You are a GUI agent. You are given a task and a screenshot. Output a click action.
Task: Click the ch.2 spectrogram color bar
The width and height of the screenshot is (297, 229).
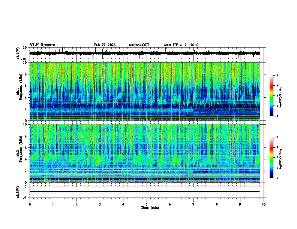pyautogui.click(x=271, y=158)
